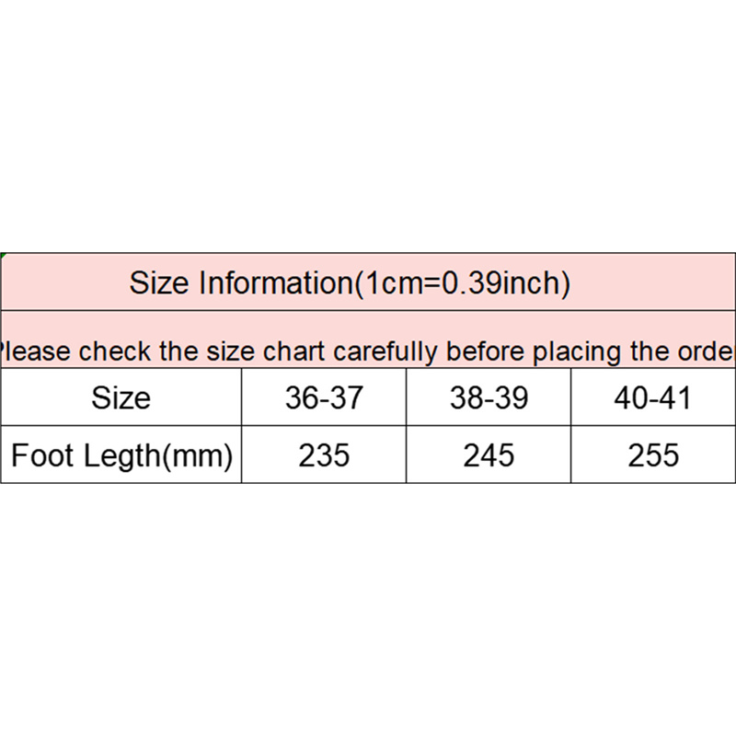The image size is (736, 736).
Task: Click the word "chart" in the notice
Action: [297, 351]
